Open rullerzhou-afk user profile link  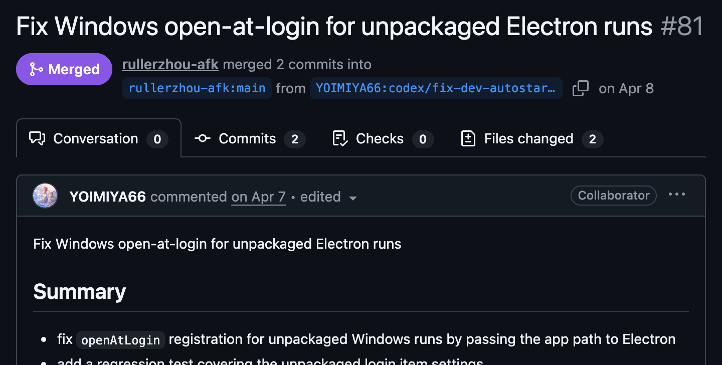170,64
